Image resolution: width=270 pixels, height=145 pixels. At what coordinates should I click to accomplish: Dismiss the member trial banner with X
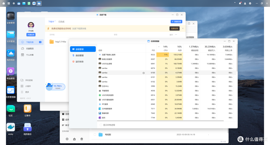pos(183,28)
